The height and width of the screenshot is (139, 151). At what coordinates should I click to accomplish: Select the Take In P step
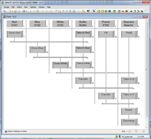click(129, 96)
